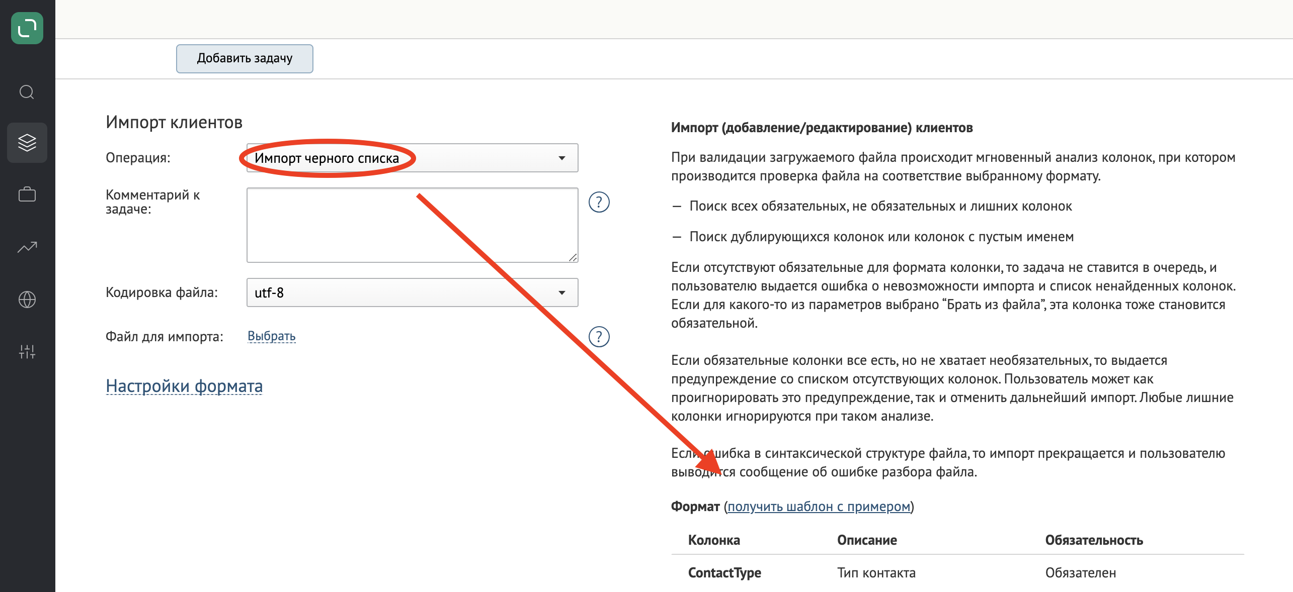Click the Тип контакта cell
Screen dimensions: 1293x592
pos(876,573)
